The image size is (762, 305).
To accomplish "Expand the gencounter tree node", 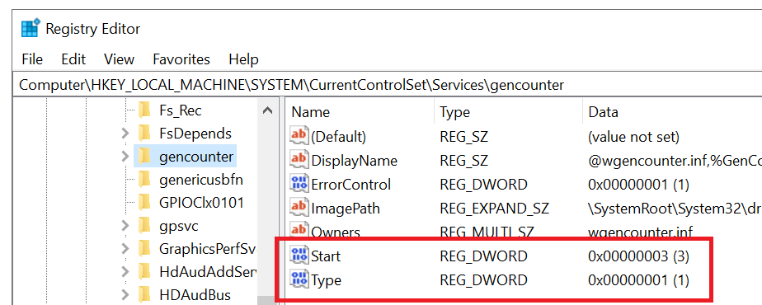I will click(x=125, y=157).
